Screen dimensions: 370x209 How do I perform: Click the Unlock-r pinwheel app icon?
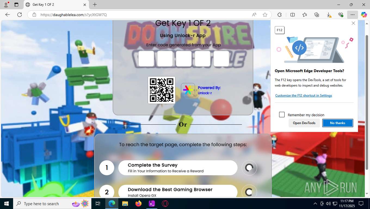point(188,90)
